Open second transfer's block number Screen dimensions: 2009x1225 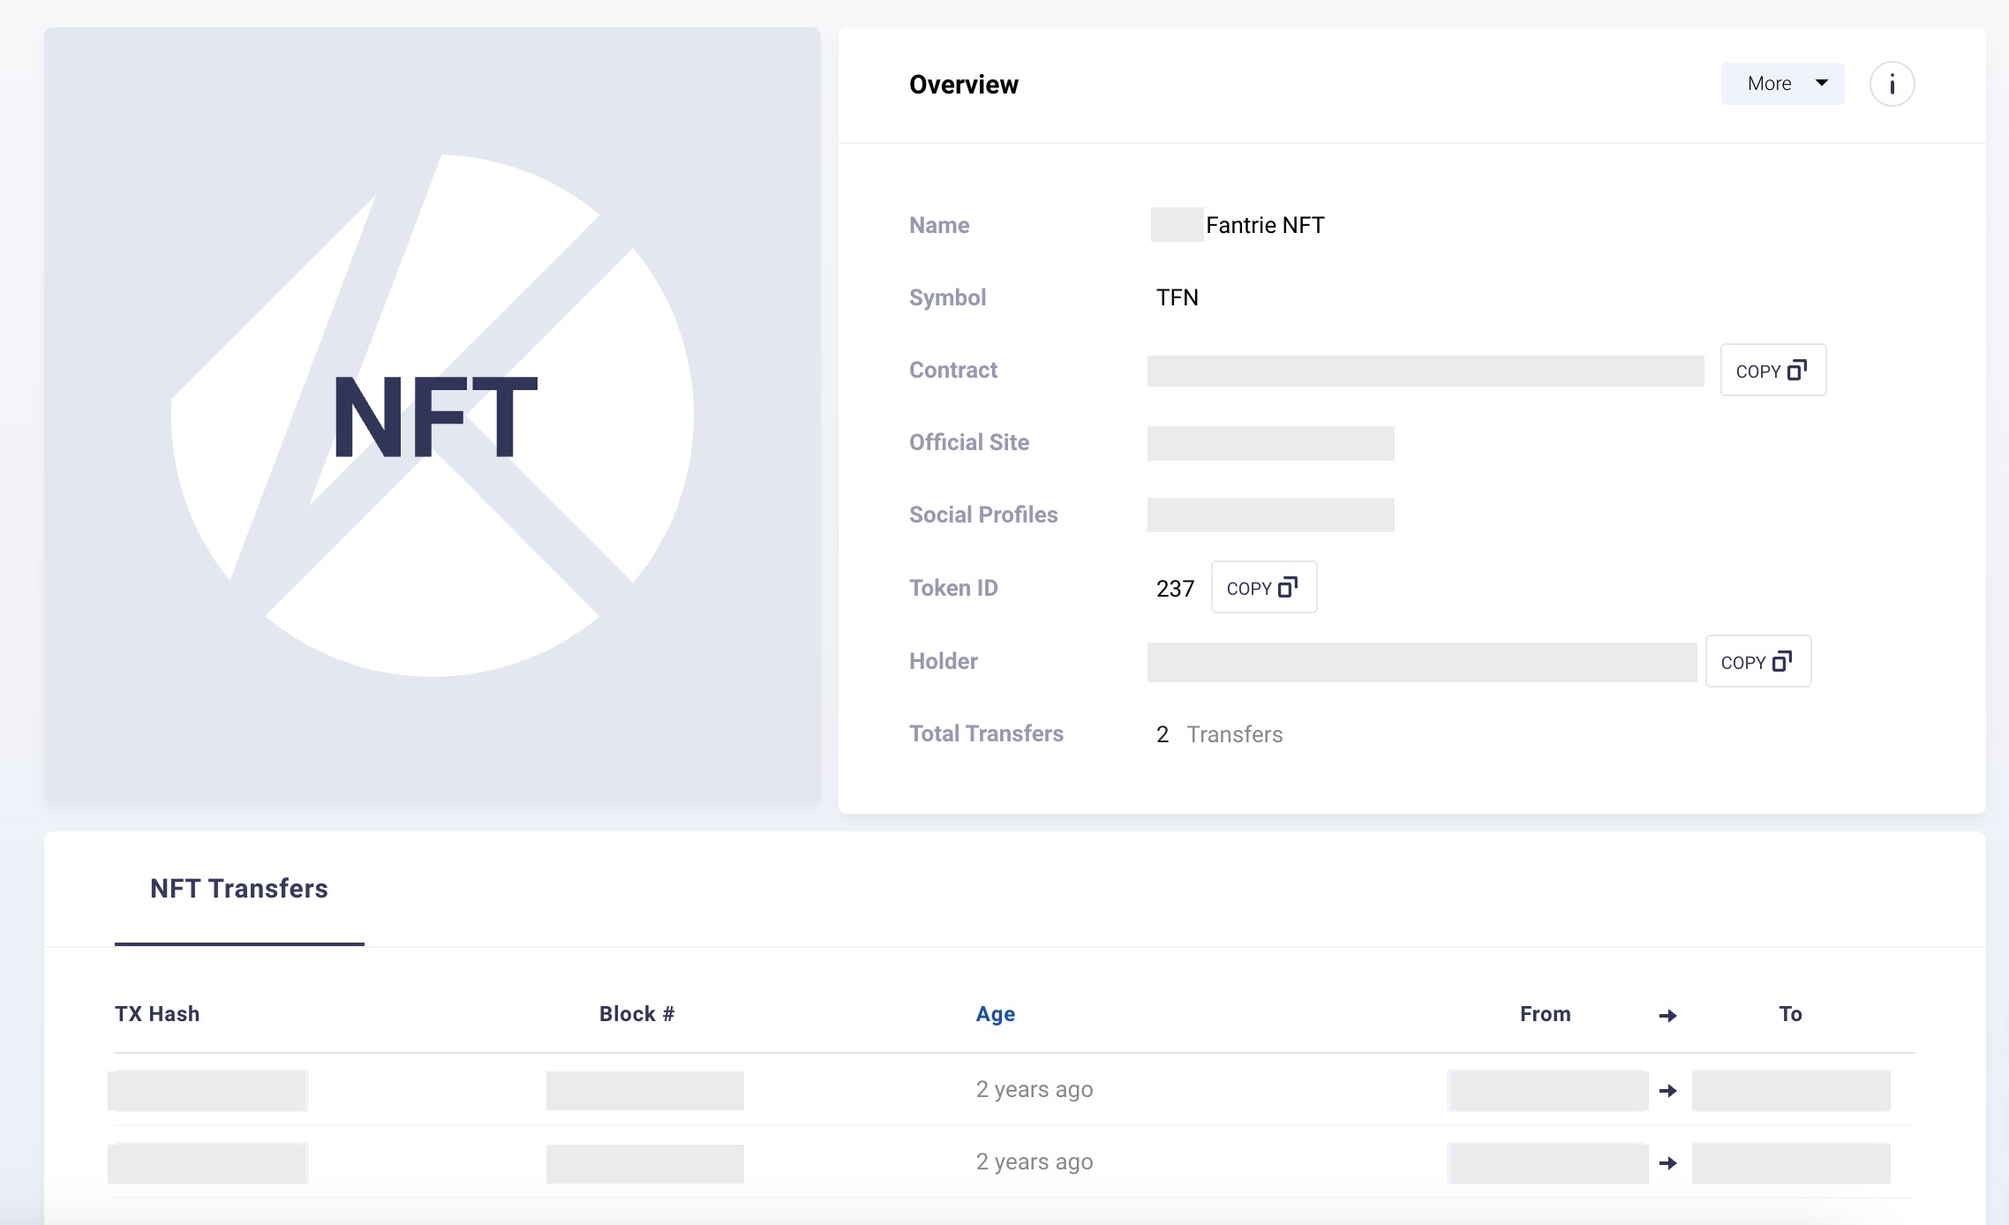(644, 1163)
